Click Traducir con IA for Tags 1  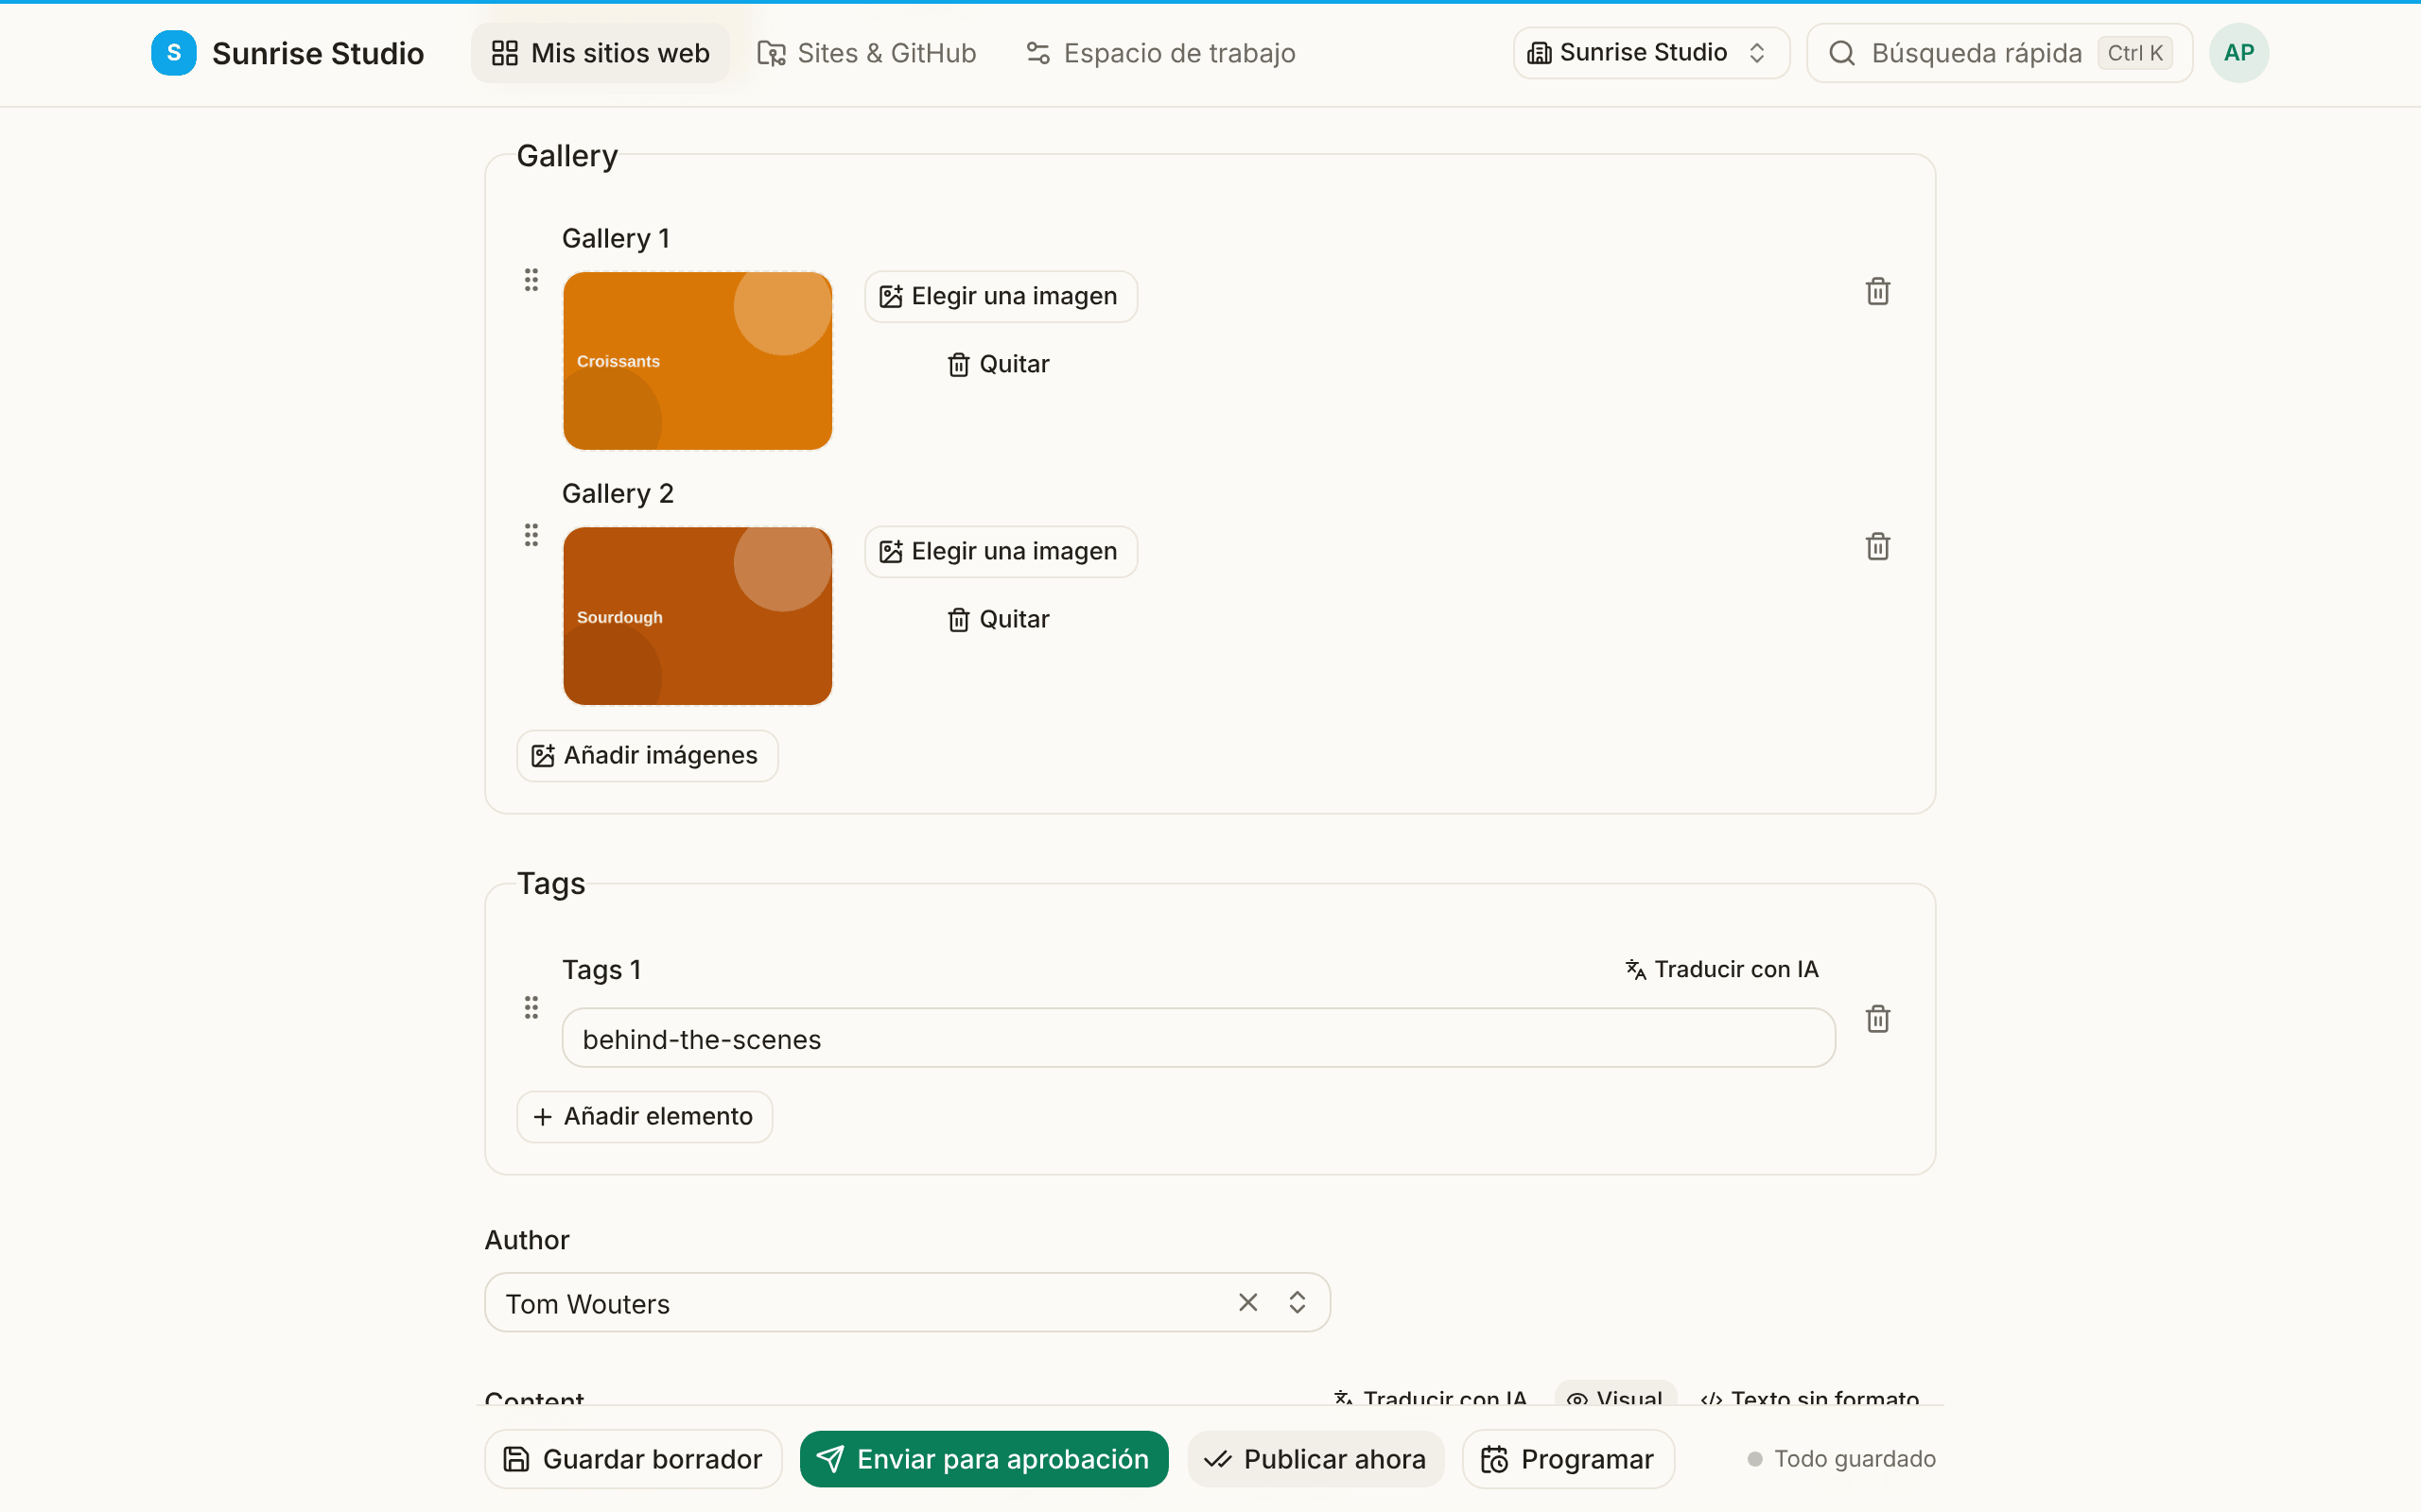pyautogui.click(x=1722, y=969)
